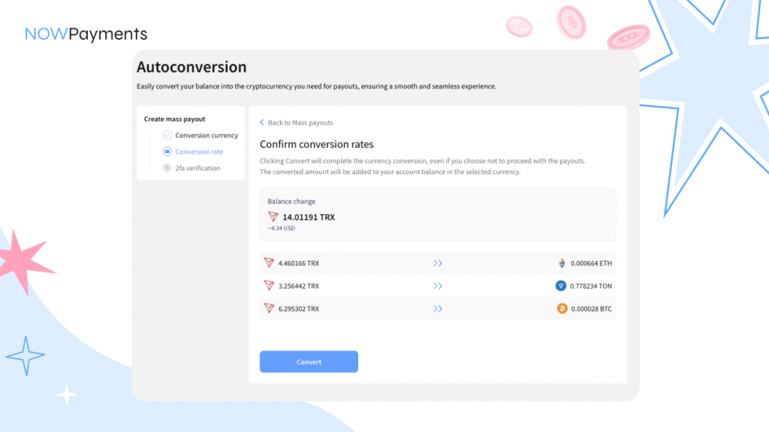Viewport: 769px width, 432px height.
Task: Click the 14.01191 TRX balance amount
Action: tap(309, 217)
